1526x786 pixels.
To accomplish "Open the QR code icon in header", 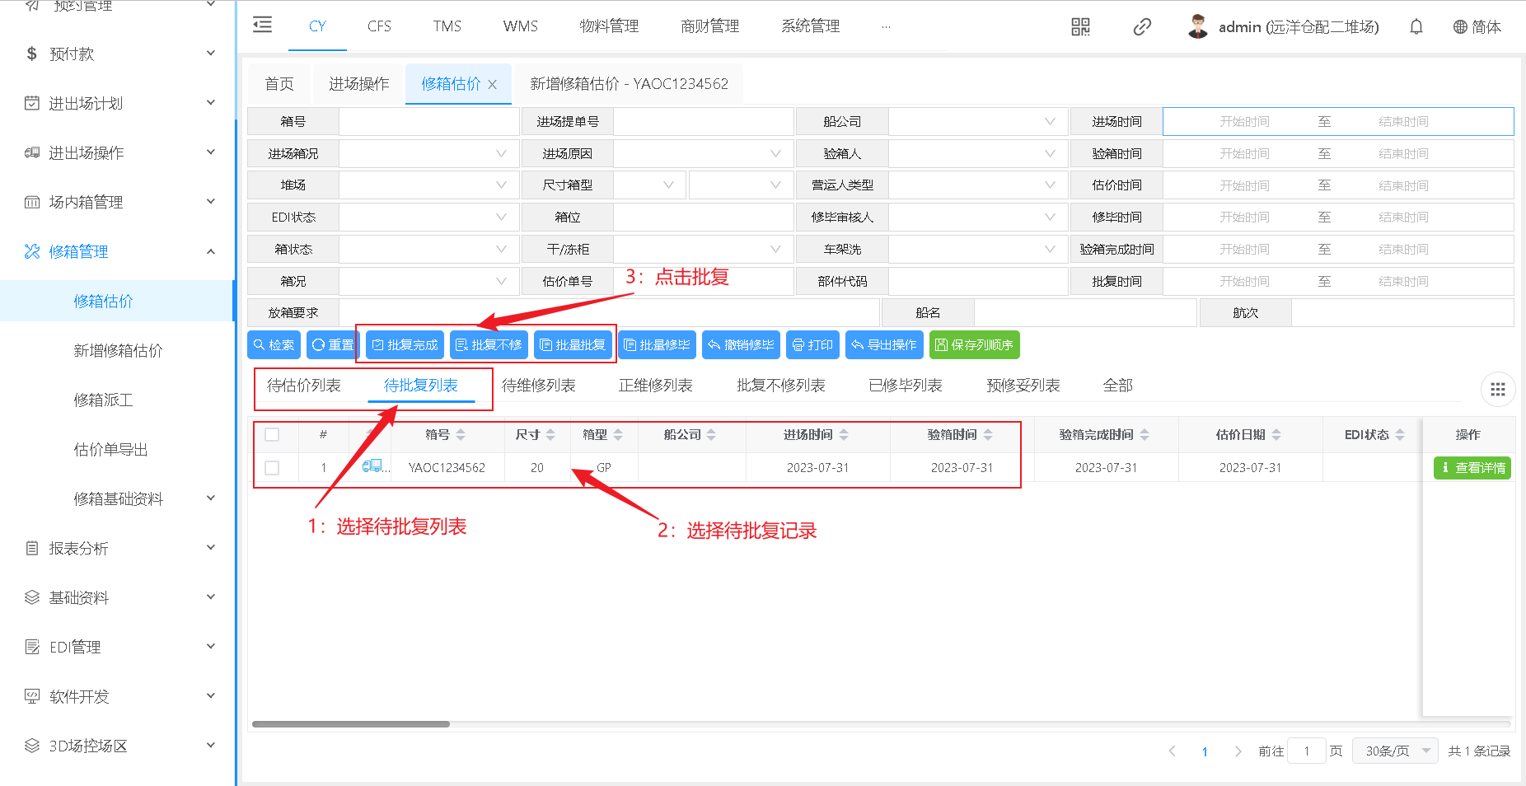I will click(1080, 27).
